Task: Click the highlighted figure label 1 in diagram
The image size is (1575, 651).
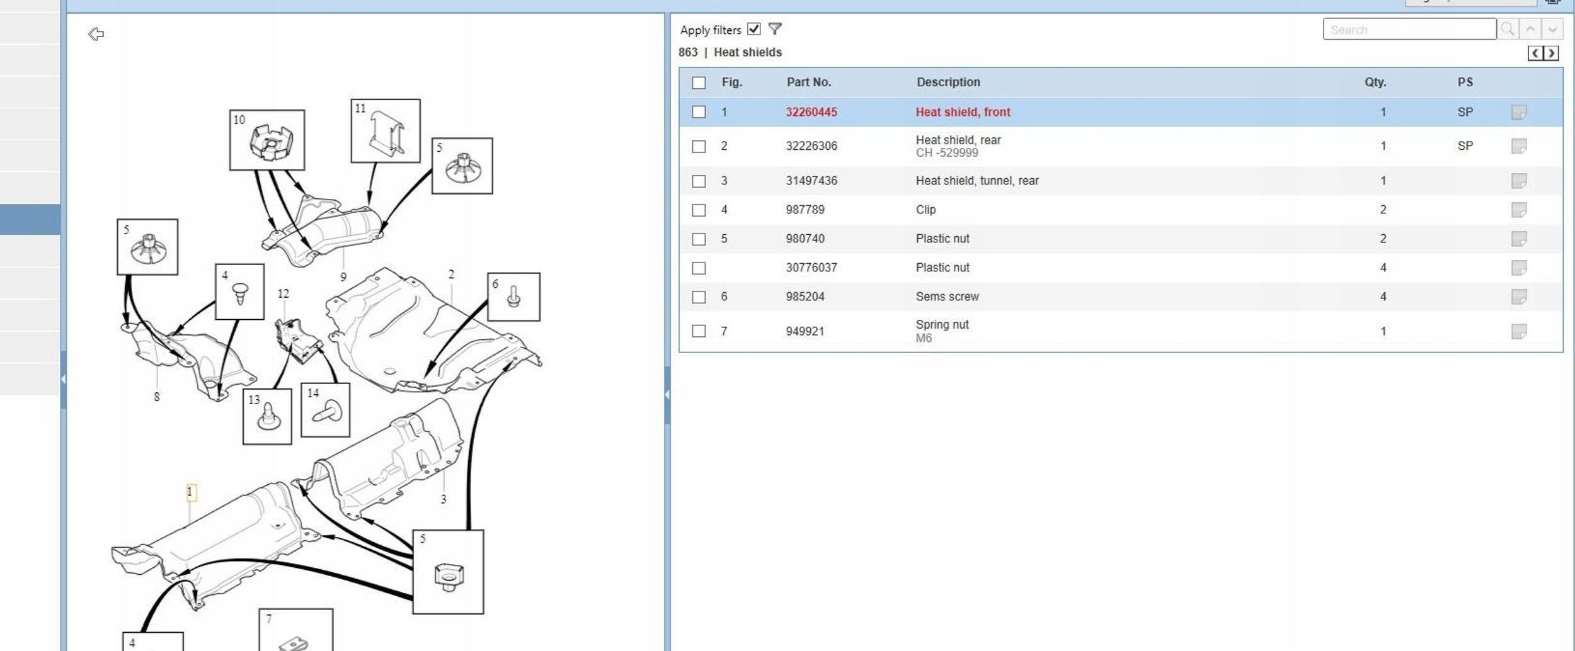Action: coord(191,492)
